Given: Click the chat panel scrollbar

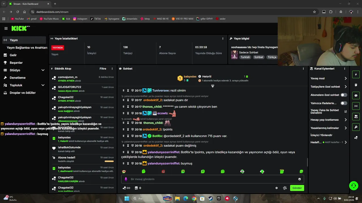Looking at the screenshot, I should click(x=307, y=162).
